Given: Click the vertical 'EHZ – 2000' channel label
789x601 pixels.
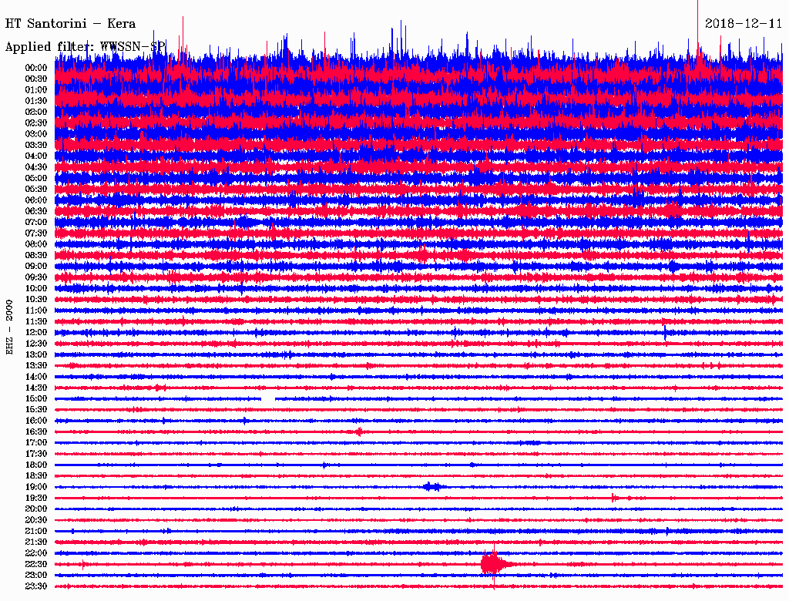Looking at the screenshot, I should 9,327.
